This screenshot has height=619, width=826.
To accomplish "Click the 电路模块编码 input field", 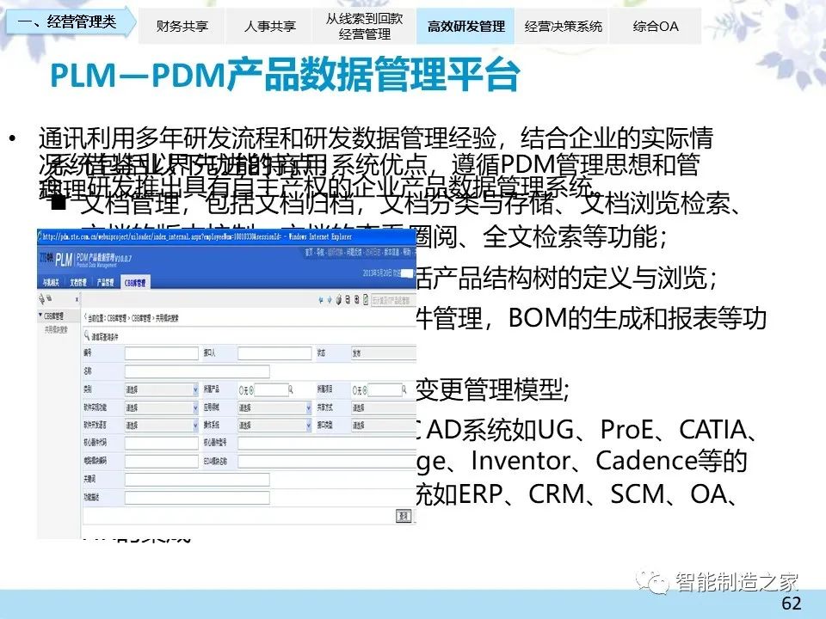I will tap(161, 462).
